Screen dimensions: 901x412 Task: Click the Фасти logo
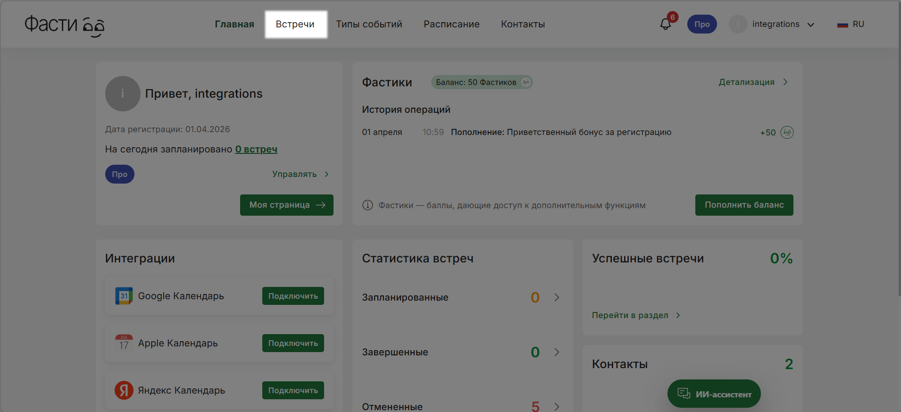(64, 25)
